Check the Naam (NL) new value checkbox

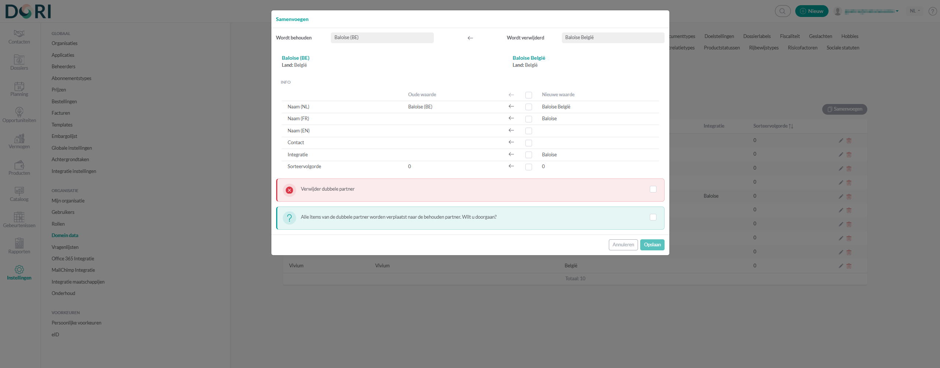528,107
